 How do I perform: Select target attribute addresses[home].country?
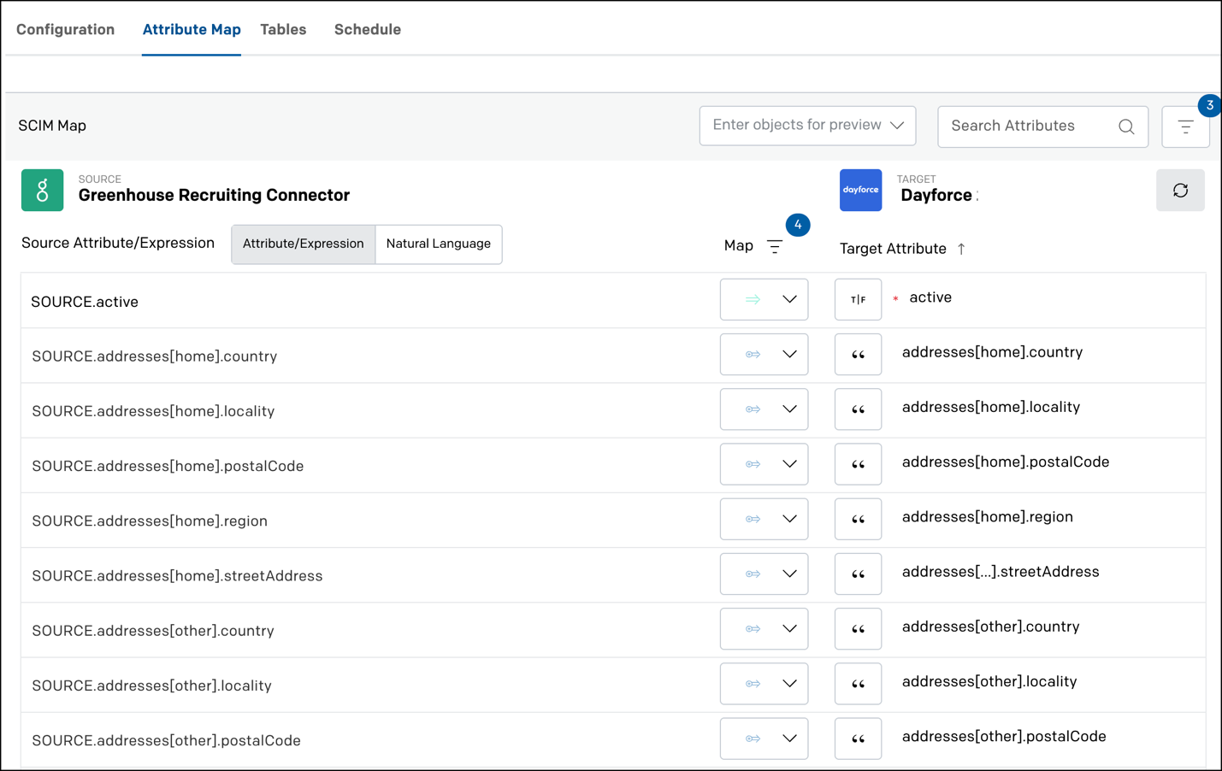pos(992,352)
